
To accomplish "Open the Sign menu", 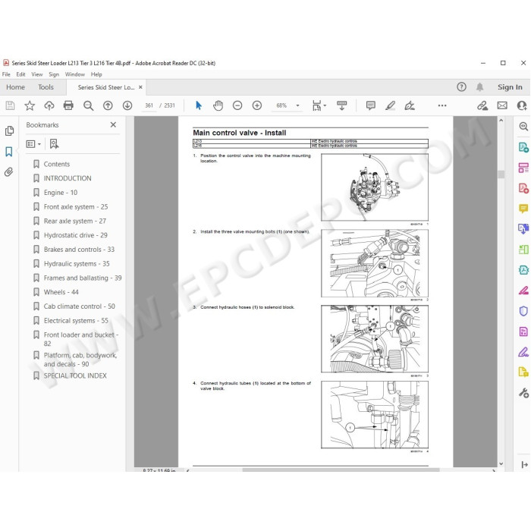I will 54,74.
